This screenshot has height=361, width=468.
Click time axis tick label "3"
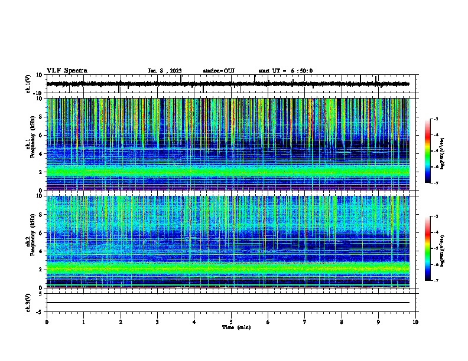coord(157,322)
